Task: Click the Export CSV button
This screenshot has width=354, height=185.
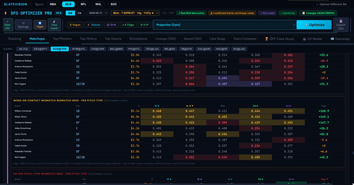Action: pyautogui.click(x=341, y=25)
